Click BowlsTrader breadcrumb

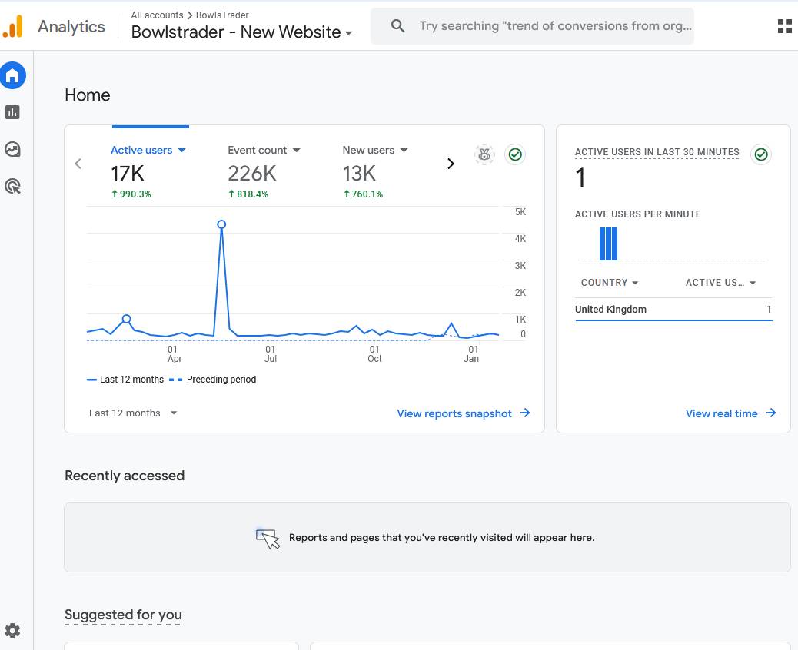[x=222, y=15]
